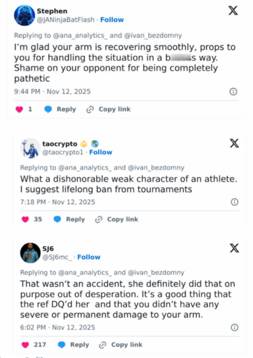Follow @SJ6mc_

click(89, 257)
